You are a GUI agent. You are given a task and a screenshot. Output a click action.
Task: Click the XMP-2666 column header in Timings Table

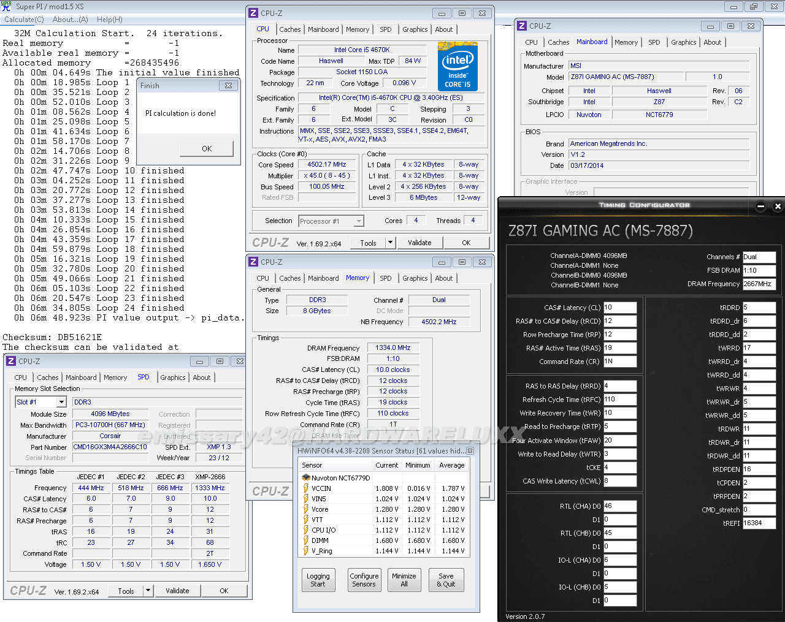point(210,477)
